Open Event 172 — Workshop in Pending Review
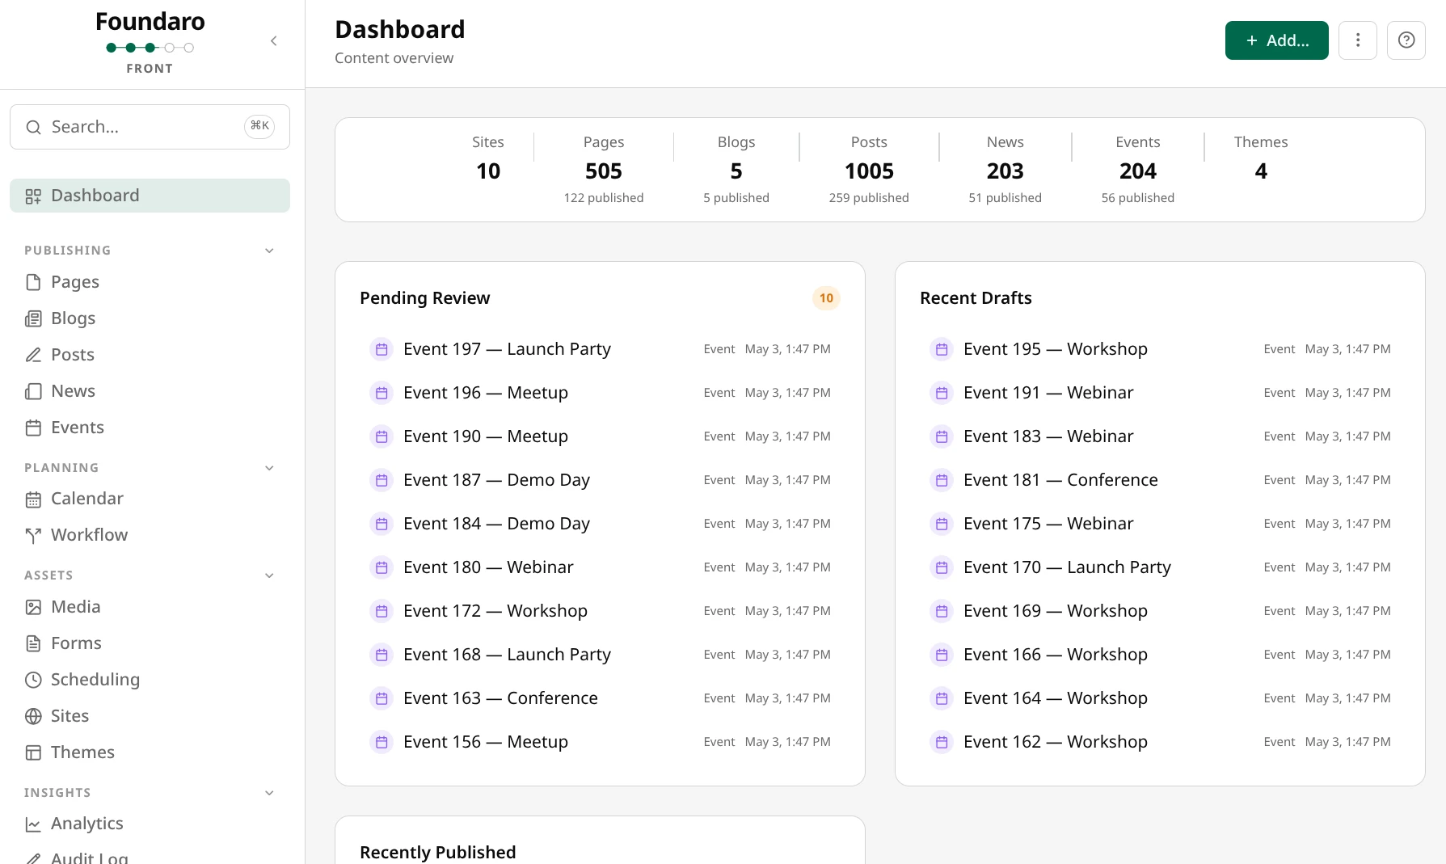The height and width of the screenshot is (864, 1446). [x=600, y=611]
